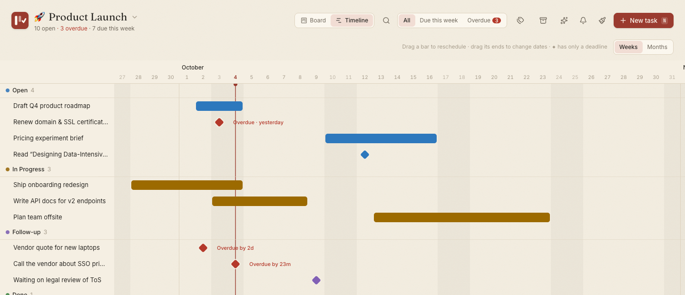This screenshot has height=295, width=685.
Task: Click purple diamond for legal review deadline
Action: (x=316, y=280)
